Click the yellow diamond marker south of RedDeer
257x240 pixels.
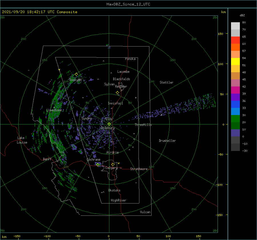click(118, 93)
